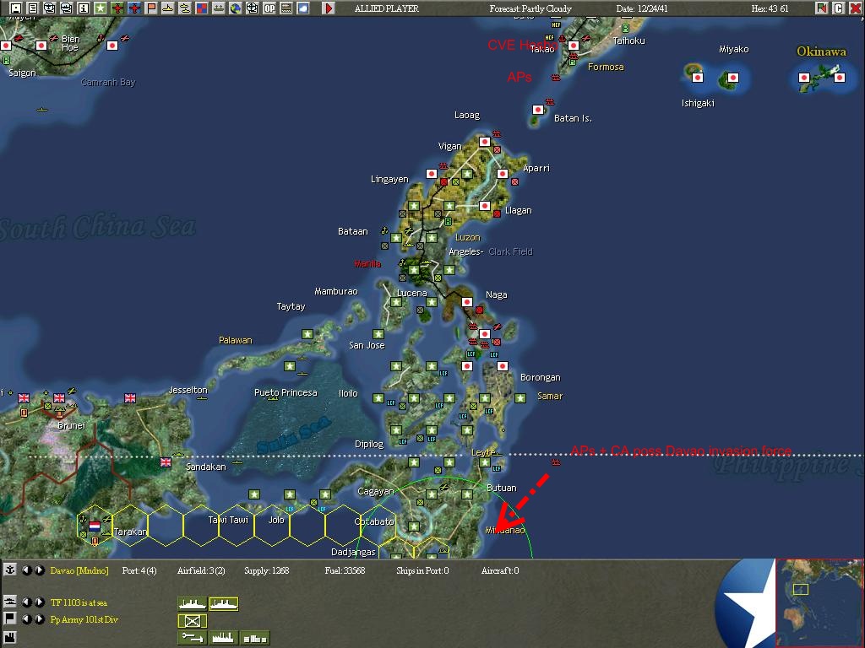This screenshot has width=865, height=648.
Task: Click the wrench repair icon in bottom panel
Action: click(x=192, y=638)
